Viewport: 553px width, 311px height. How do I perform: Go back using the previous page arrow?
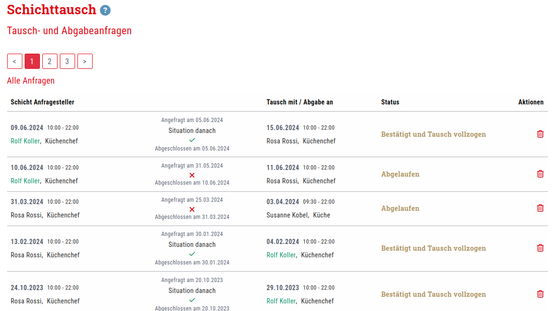(x=14, y=61)
